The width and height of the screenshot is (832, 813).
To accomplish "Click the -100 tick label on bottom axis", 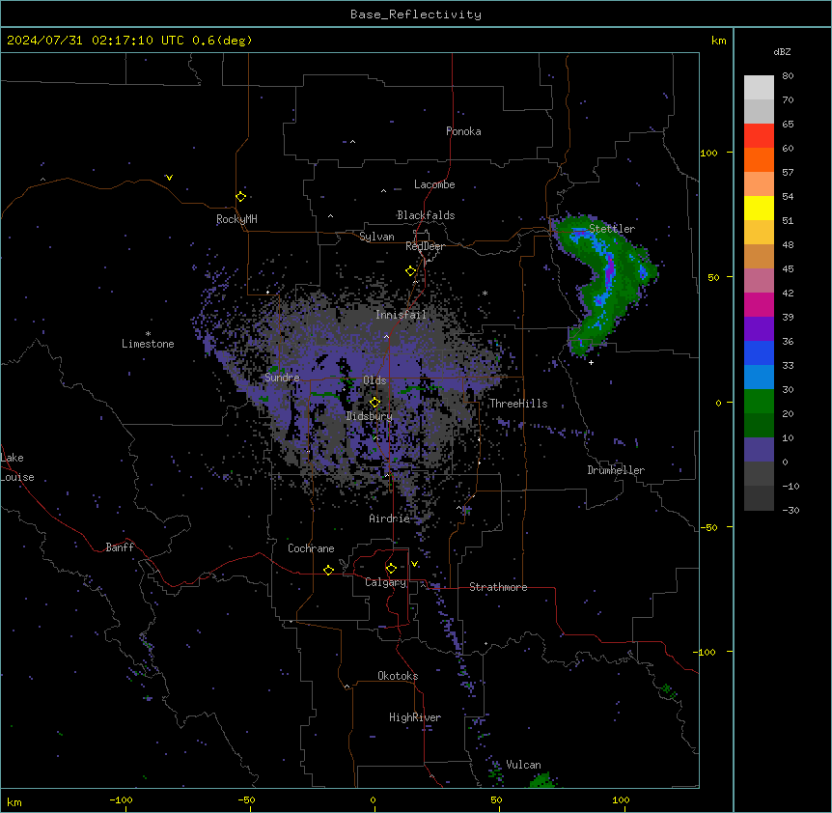I will 122,799.
